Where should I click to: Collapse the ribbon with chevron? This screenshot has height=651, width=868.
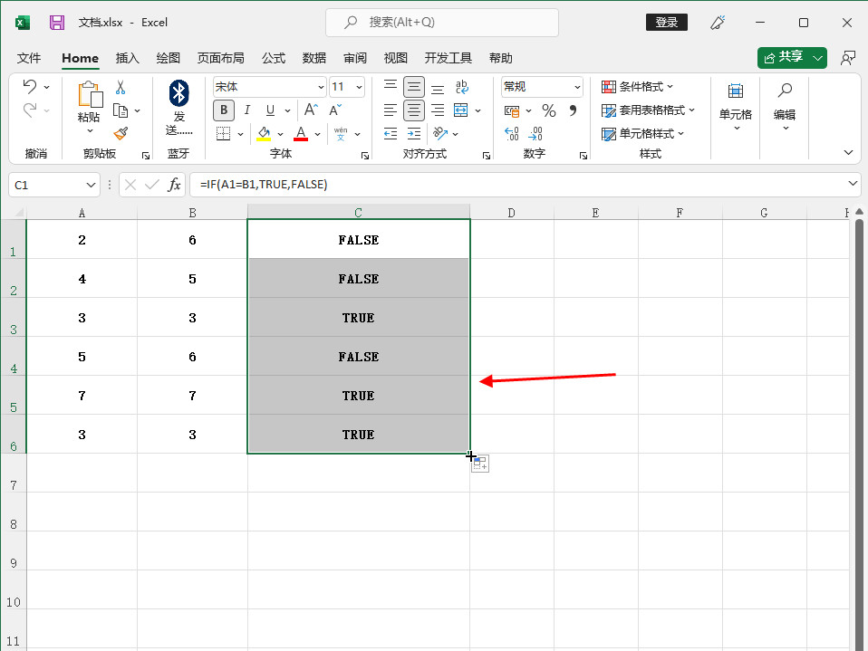[x=848, y=152]
